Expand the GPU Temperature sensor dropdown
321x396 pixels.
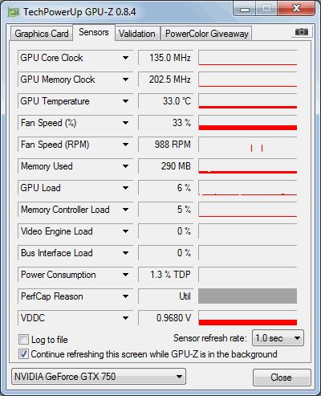pos(125,101)
